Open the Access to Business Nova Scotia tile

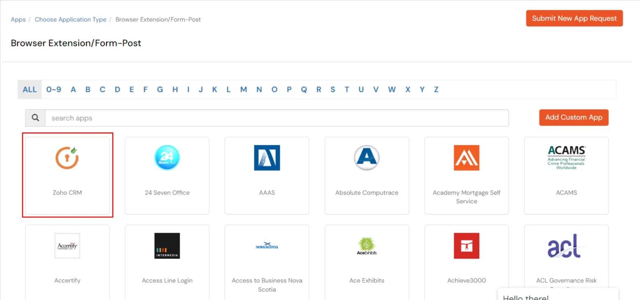[x=267, y=246]
